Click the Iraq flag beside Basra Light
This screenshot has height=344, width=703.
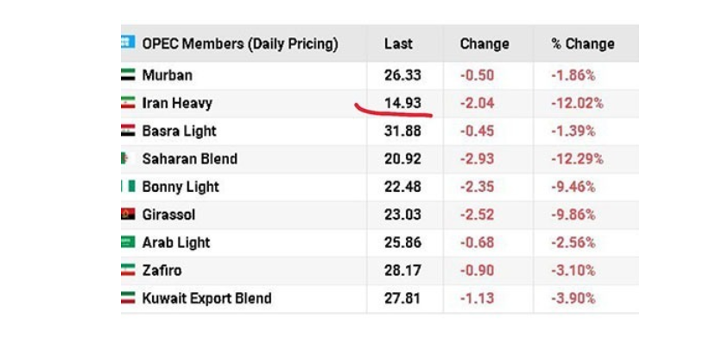click(x=128, y=131)
